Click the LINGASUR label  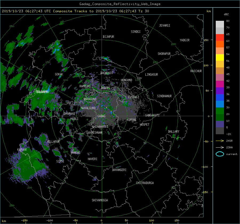point(151,75)
